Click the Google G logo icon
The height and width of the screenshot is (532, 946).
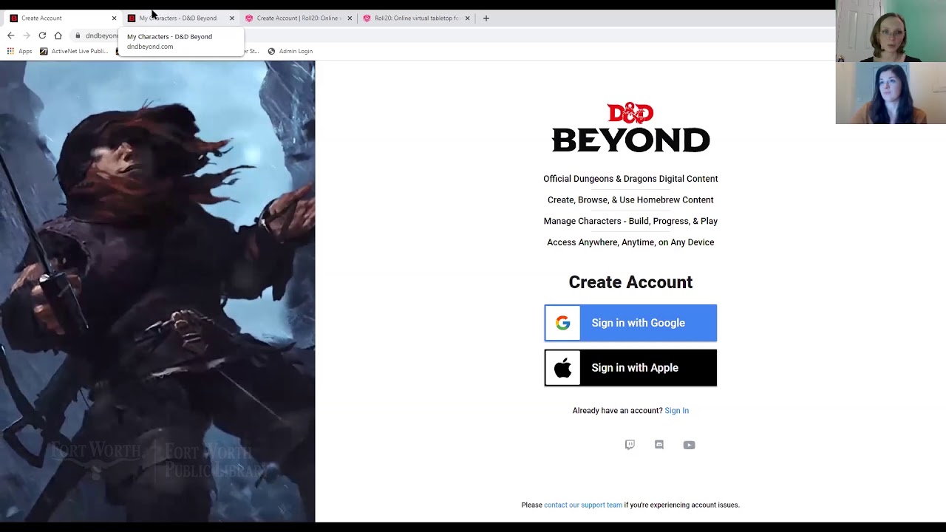coord(563,323)
